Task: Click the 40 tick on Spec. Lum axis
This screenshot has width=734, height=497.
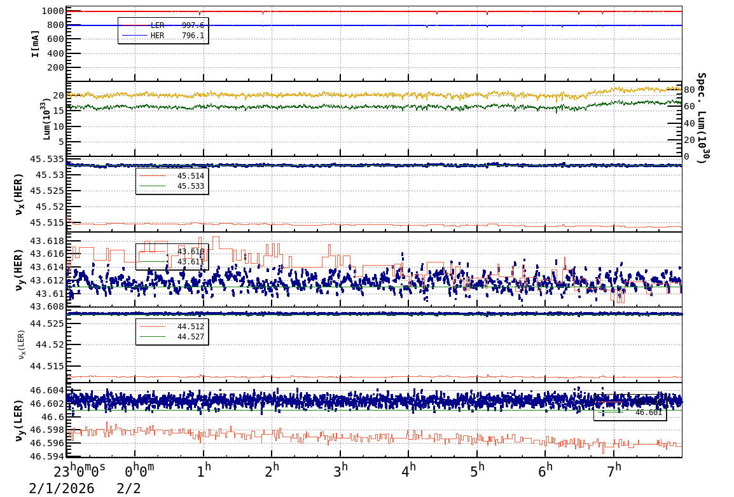Action: click(x=689, y=123)
